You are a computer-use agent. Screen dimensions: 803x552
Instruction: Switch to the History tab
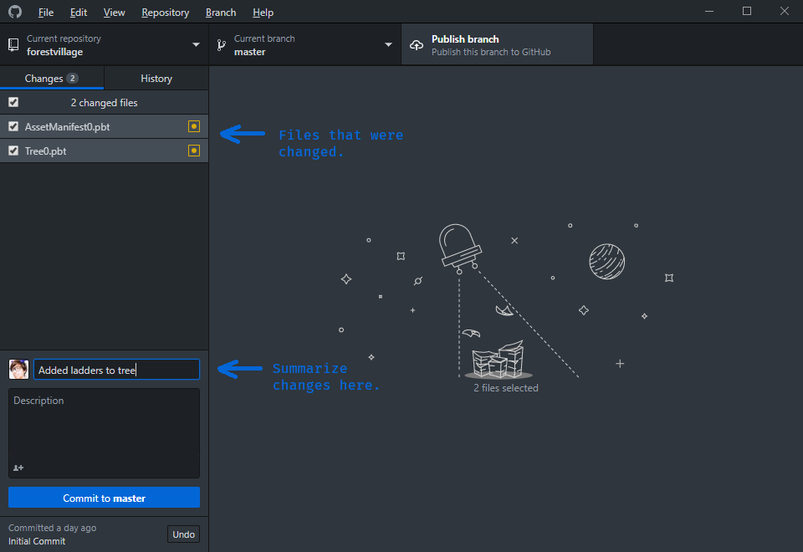point(156,78)
